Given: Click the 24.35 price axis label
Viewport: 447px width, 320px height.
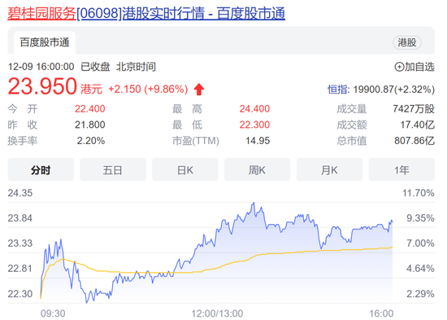Looking at the screenshot, I should tap(20, 193).
